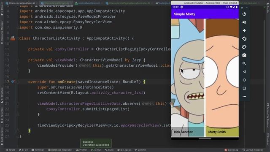
Task: Open Resource Manager side panel
Action: (x=2, y=32)
